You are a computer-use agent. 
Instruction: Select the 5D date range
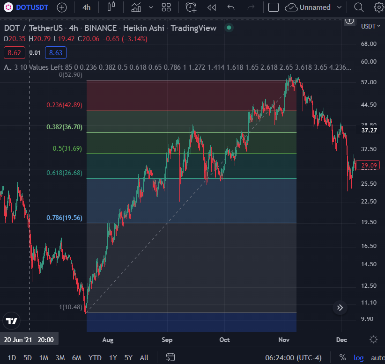(28, 358)
